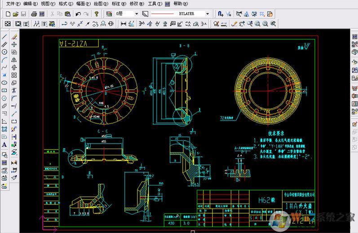Expand the 0层 layer dropdown

[137, 14]
